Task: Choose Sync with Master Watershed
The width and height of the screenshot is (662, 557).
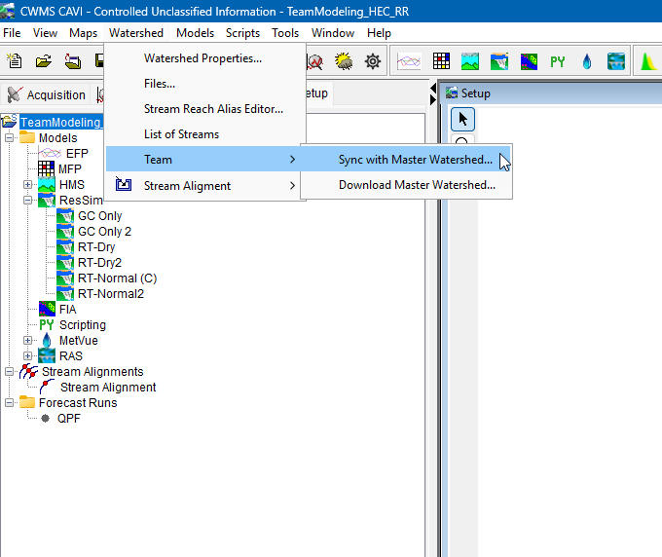Action: tap(415, 160)
